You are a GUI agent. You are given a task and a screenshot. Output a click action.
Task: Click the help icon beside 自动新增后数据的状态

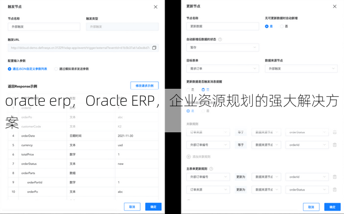220,39
